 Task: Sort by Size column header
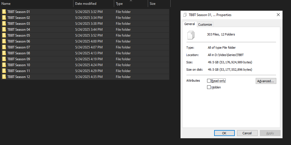click(159, 3)
